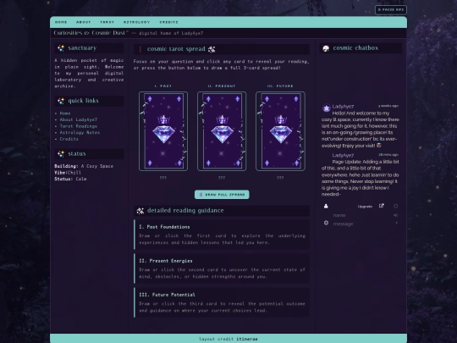
Task: Click the ??? label under the Past card
Action: [x=163, y=178]
